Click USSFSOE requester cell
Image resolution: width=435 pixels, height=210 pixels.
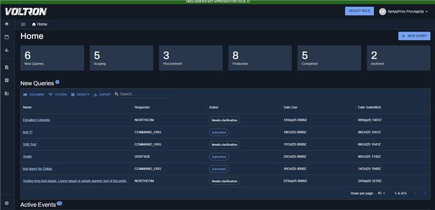click(x=142, y=157)
